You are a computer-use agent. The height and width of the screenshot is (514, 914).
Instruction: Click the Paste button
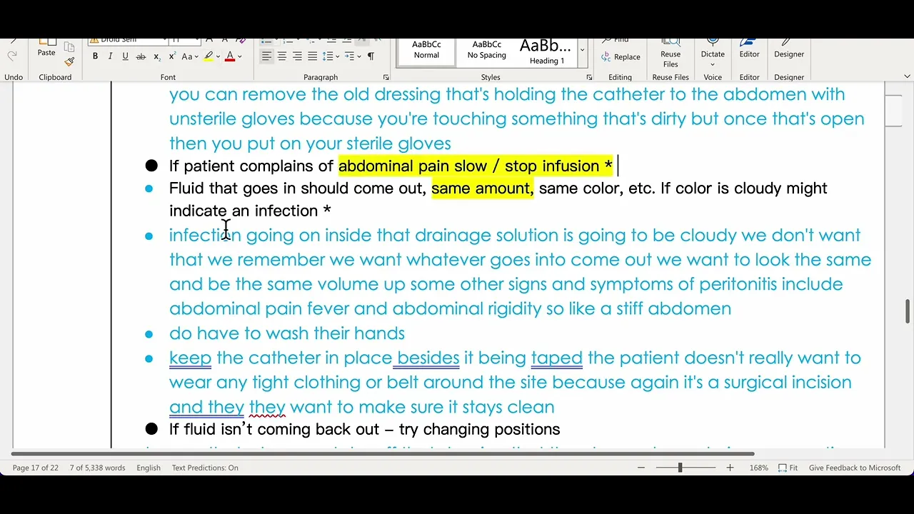[46, 49]
